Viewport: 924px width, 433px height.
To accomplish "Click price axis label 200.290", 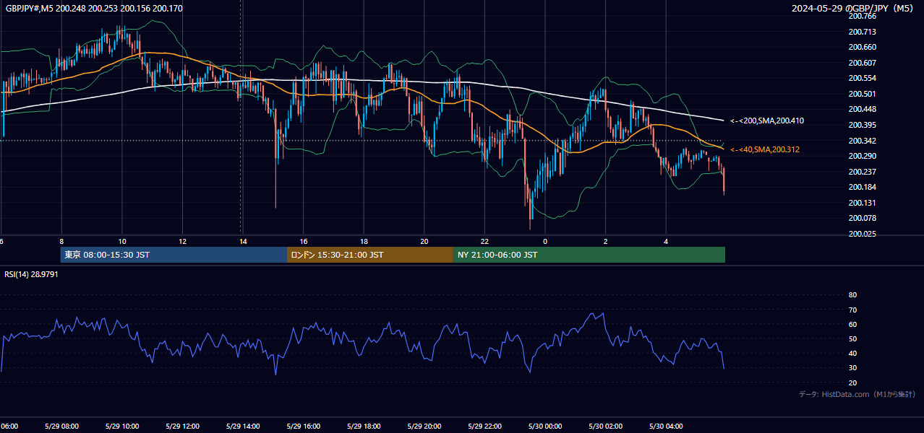I will click(x=862, y=156).
